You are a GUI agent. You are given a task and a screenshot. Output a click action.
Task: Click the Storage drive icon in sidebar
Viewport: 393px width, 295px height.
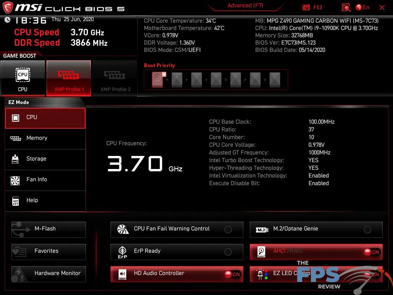pyautogui.click(x=15, y=159)
